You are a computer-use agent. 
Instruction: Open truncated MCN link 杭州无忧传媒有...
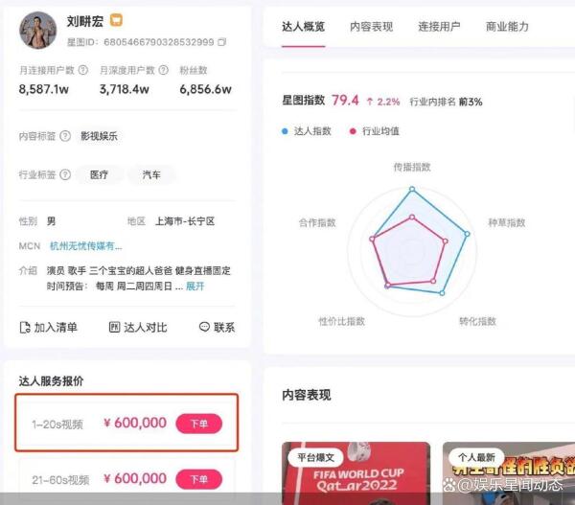pyautogui.click(x=86, y=246)
